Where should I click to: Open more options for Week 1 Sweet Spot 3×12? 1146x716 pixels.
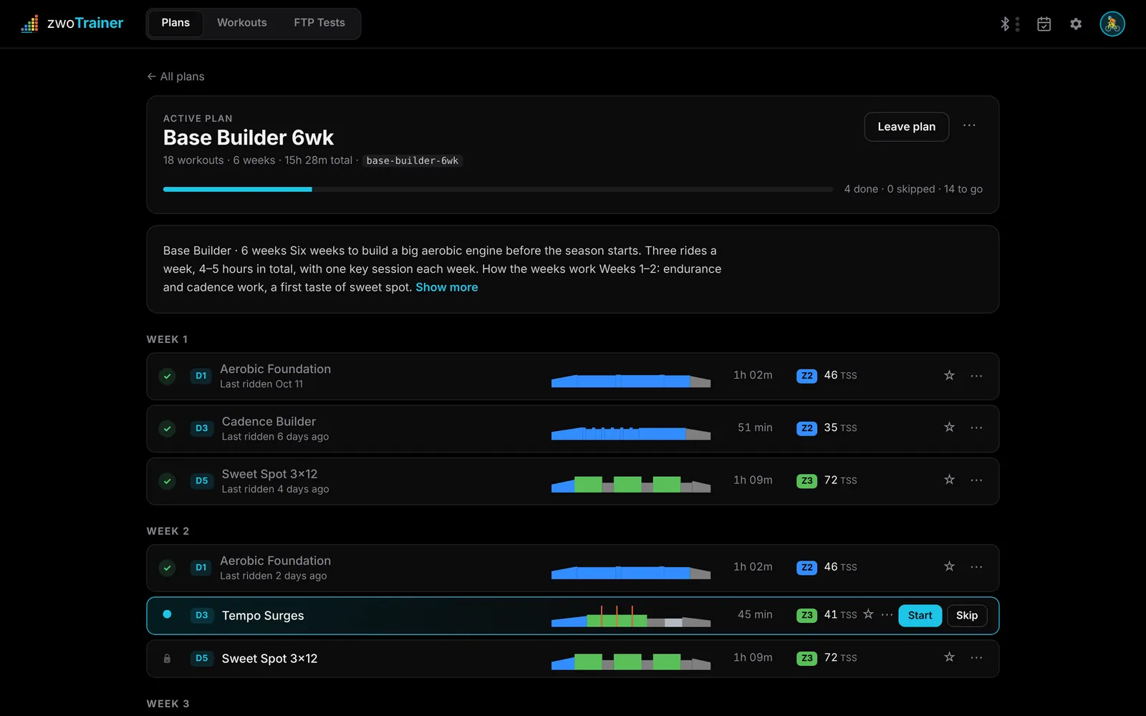point(976,480)
